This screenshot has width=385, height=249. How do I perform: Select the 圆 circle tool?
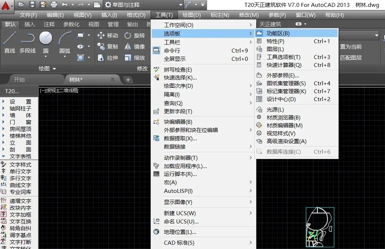(x=46, y=42)
